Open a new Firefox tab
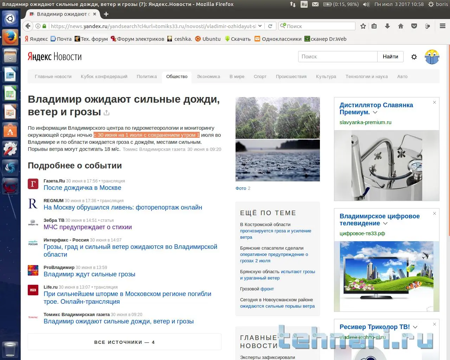The image size is (450, 360). (106, 14)
